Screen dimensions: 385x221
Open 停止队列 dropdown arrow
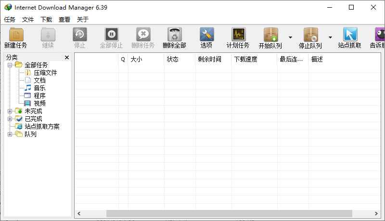point(330,37)
